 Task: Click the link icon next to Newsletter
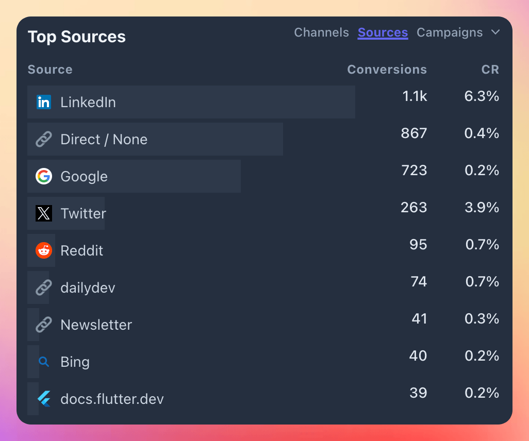tap(44, 325)
